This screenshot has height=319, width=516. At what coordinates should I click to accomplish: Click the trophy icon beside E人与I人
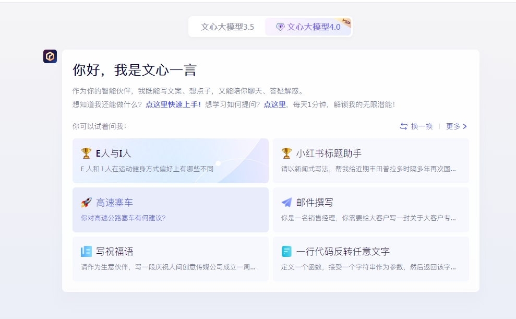86,153
